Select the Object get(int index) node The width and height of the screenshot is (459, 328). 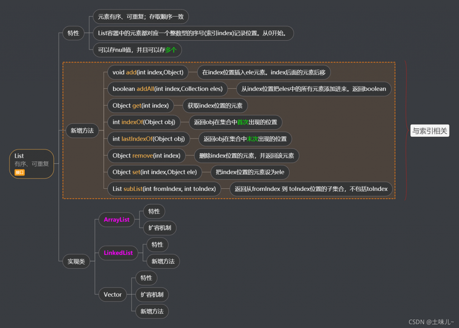pos(141,106)
